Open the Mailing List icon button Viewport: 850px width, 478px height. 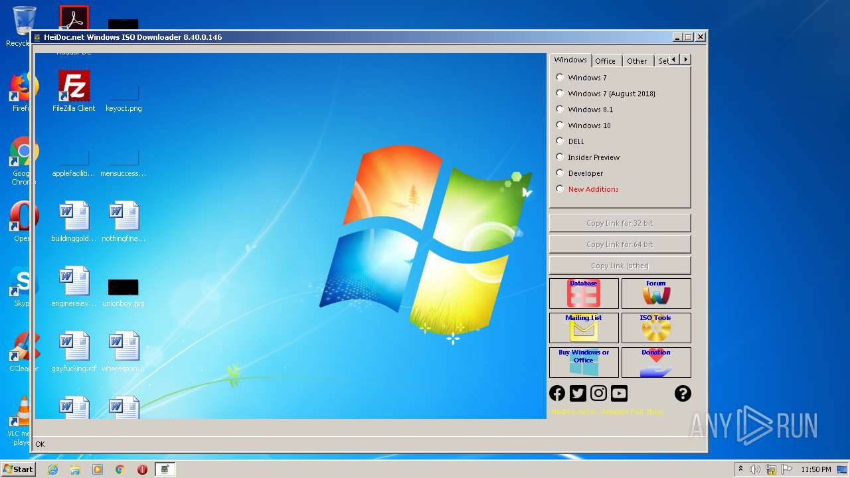click(x=584, y=328)
